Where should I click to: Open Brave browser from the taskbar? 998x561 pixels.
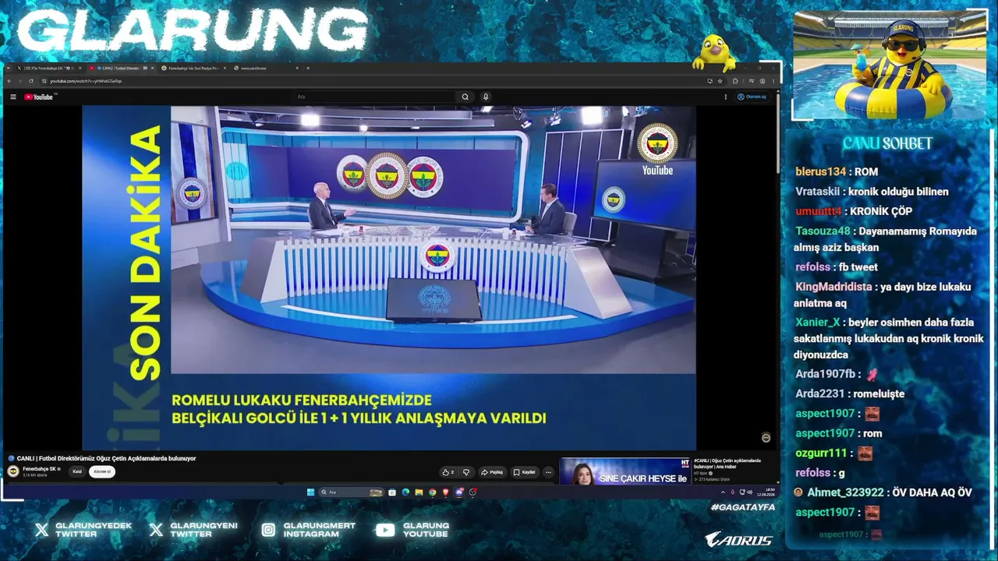(446, 492)
